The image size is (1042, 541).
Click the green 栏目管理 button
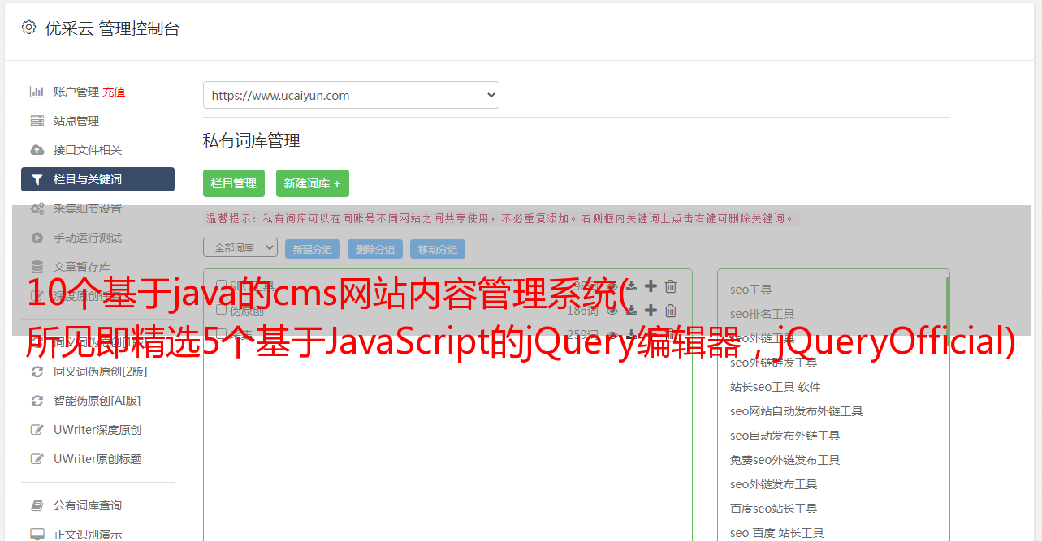click(234, 183)
